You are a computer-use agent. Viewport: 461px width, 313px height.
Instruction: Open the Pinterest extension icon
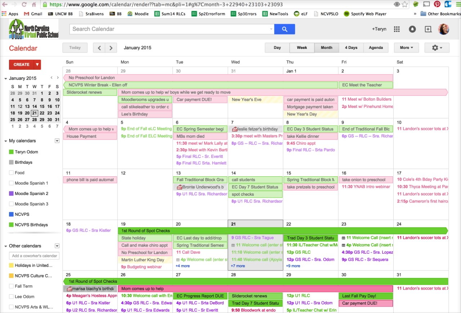click(437, 4)
